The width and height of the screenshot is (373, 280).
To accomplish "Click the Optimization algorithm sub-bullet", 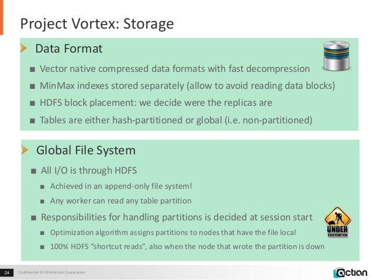I will (173, 233).
